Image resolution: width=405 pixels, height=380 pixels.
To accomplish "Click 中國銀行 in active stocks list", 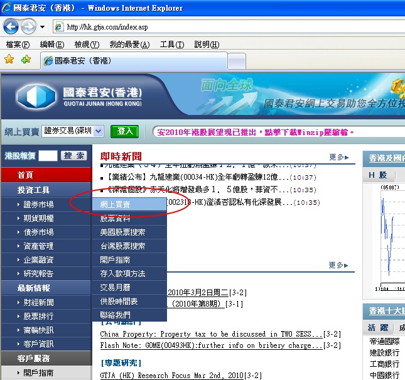I will click(385, 375).
